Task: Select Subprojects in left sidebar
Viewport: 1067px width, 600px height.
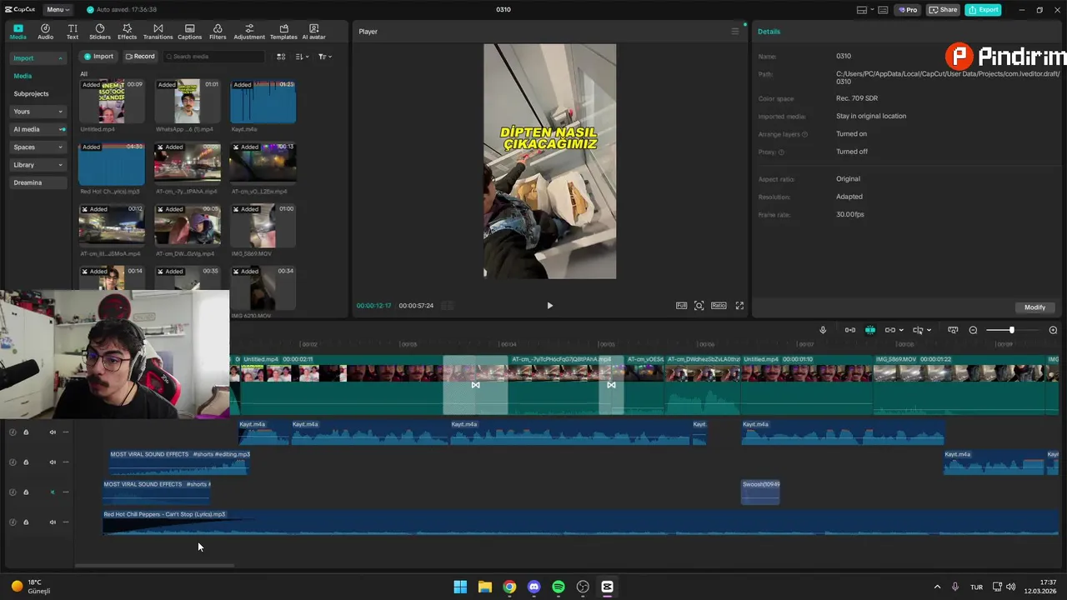Action: coord(31,93)
